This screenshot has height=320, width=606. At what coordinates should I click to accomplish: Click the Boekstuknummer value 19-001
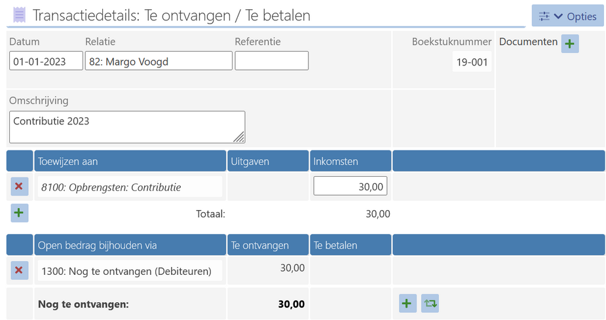472,62
